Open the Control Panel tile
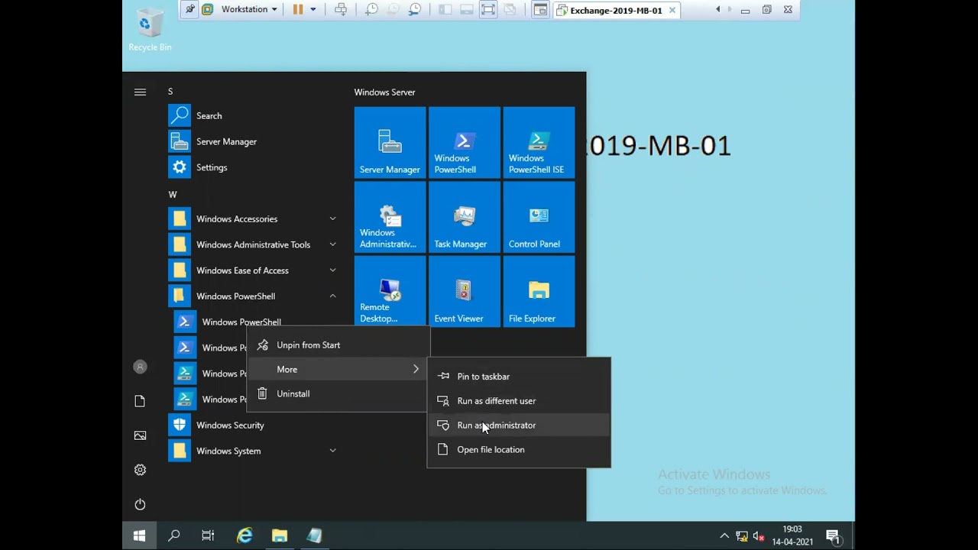978x550 pixels. 539,217
